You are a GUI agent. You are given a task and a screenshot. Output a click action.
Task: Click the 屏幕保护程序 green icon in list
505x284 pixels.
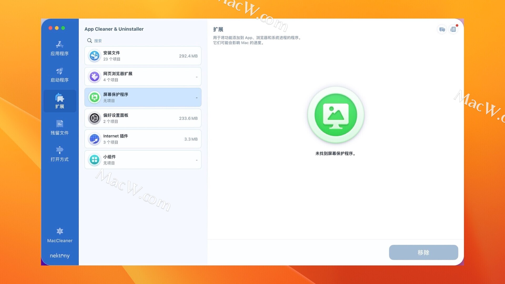pyautogui.click(x=94, y=97)
